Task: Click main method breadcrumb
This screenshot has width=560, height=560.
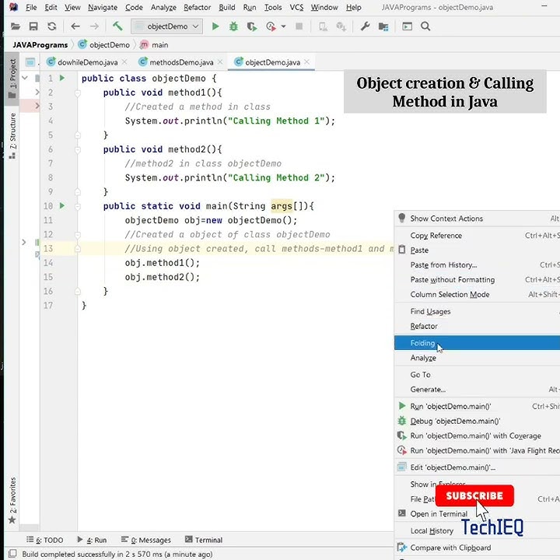Action: [x=154, y=45]
